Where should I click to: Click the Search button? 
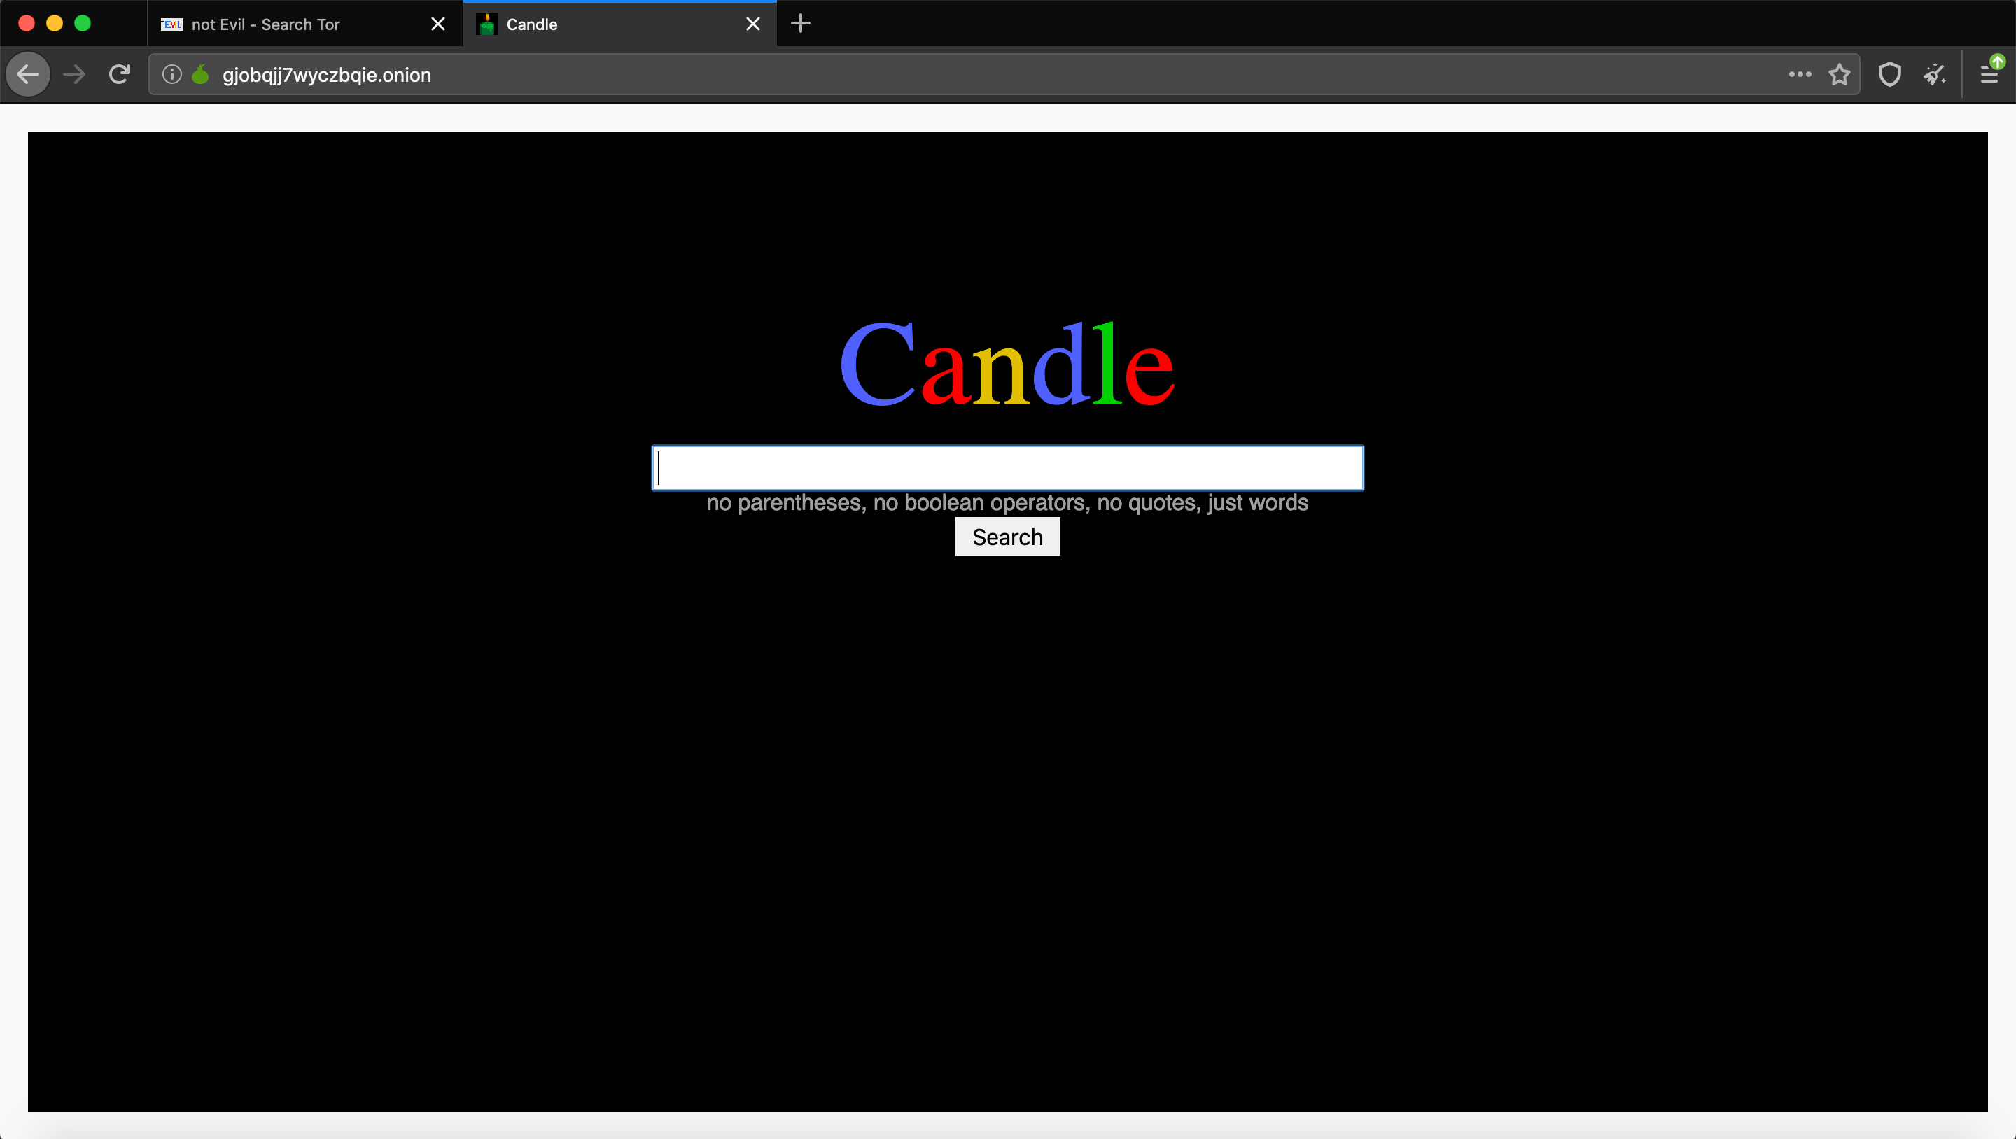[1007, 537]
